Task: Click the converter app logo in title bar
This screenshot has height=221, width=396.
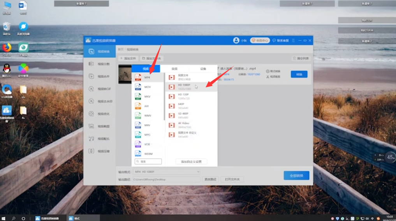Action: [88, 40]
